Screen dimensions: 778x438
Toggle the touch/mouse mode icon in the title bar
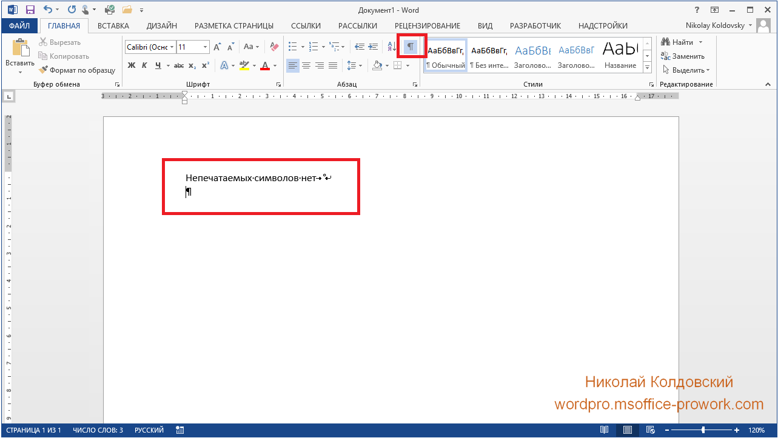[x=86, y=10]
